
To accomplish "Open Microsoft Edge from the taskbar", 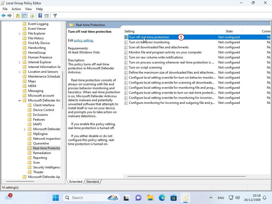I will click(162, 198).
